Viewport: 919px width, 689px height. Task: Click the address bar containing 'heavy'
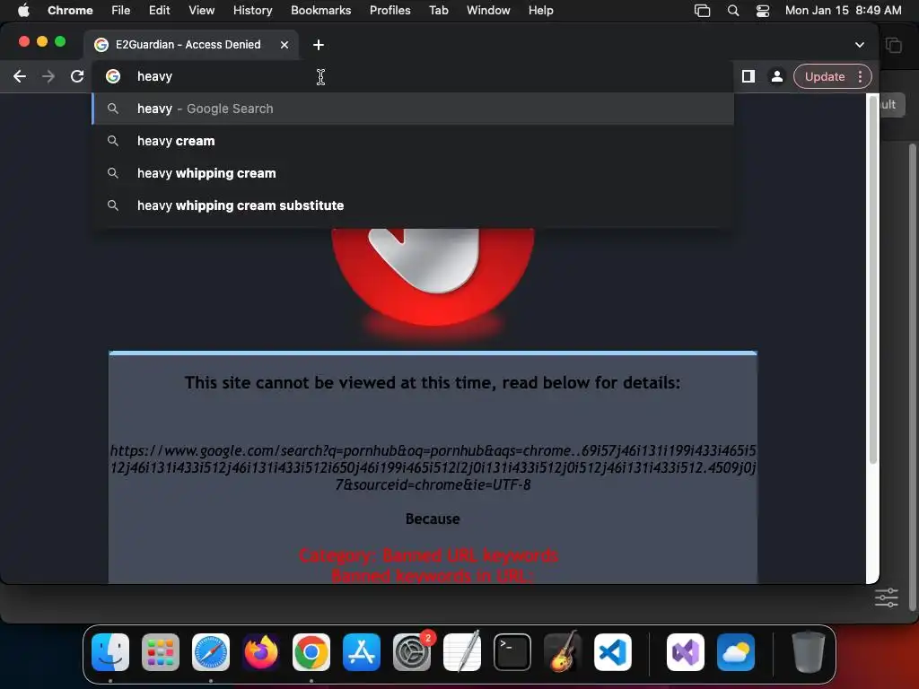413,76
